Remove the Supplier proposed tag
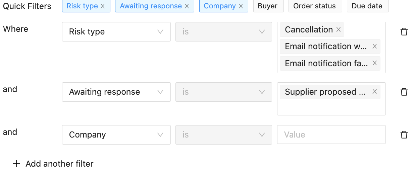Viewport: 416px width, 176px height. [375, 92]
